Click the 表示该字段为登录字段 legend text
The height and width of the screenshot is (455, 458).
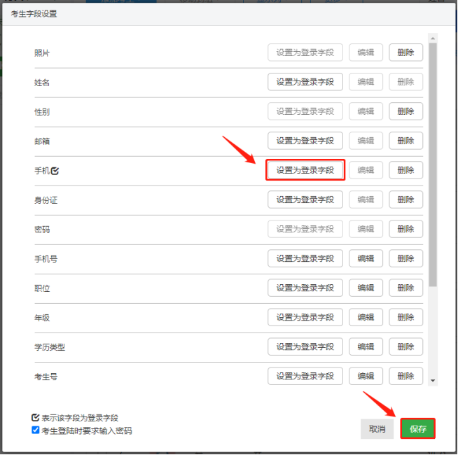pyautogui.click(x=80, y=418)
